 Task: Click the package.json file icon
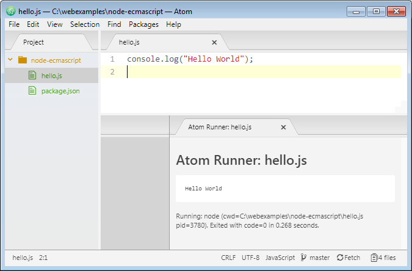[32, 91]
